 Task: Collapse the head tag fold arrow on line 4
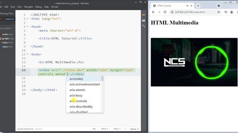[x=28, y=27]
